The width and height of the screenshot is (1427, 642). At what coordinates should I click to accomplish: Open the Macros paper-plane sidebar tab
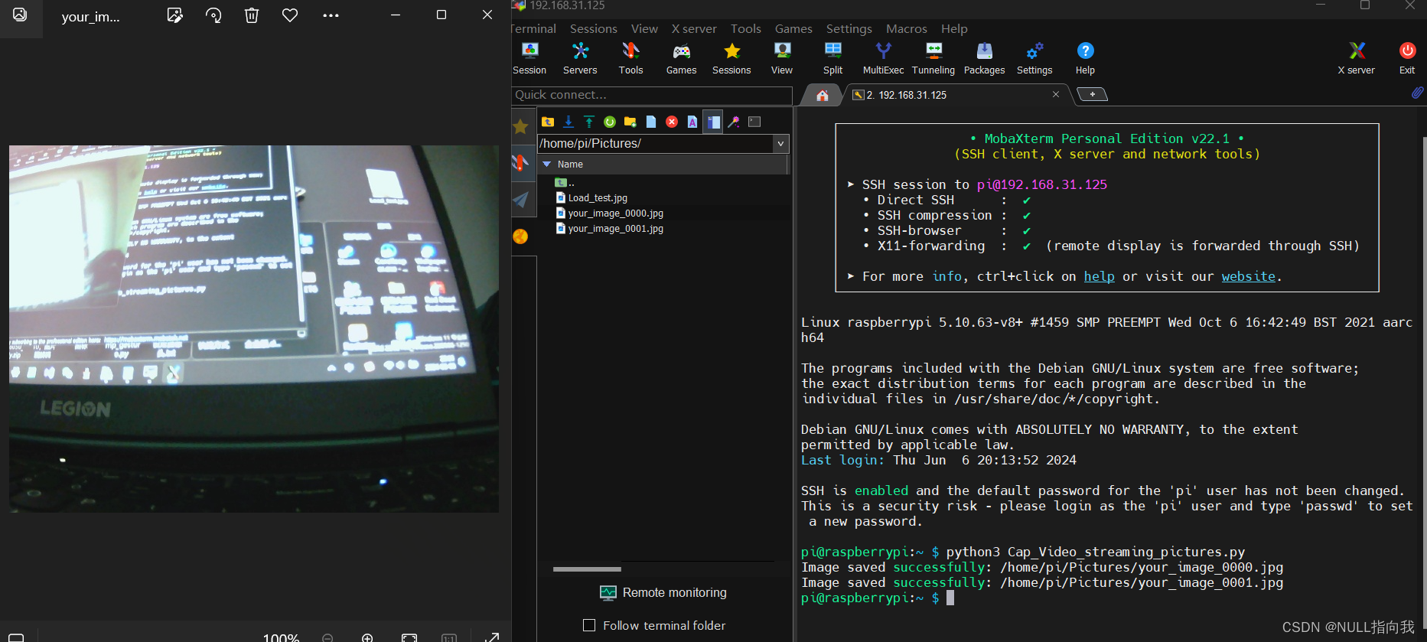click(521, 200)
